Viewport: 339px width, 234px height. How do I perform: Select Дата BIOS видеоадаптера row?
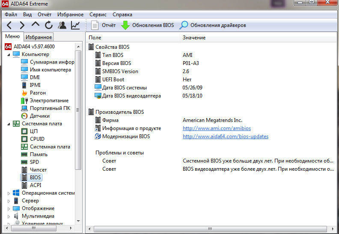pyautogui.click(x=211, y=96)
